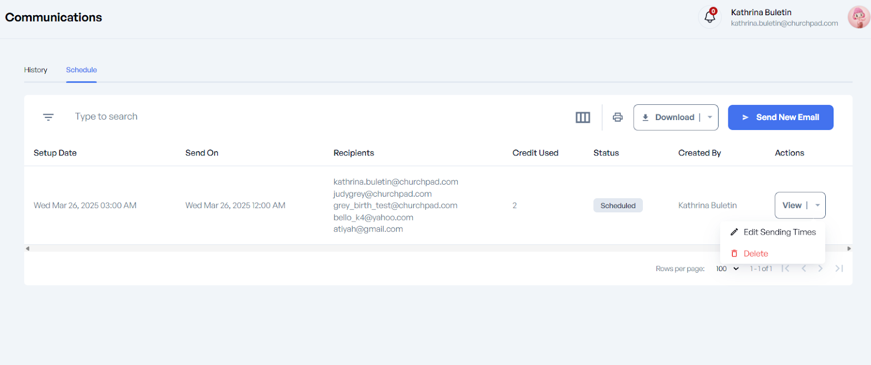This screenshot has height=365, width=871.
Task: Click the horizontal scrollbar right arrow
Action: (849, 249)
